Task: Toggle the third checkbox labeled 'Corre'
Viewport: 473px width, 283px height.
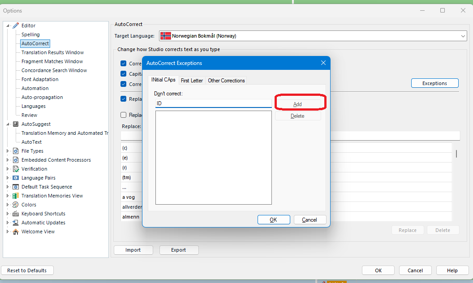Action: 123,84
